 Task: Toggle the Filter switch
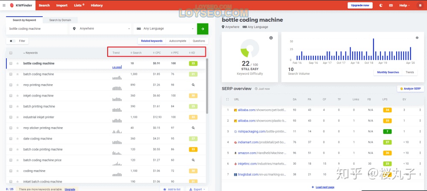pyautogui.click(x=12, y=41)
